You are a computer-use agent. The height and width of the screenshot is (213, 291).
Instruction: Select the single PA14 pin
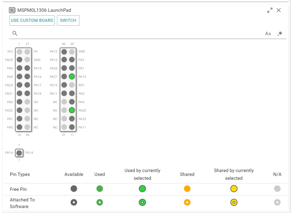[19, 153]
